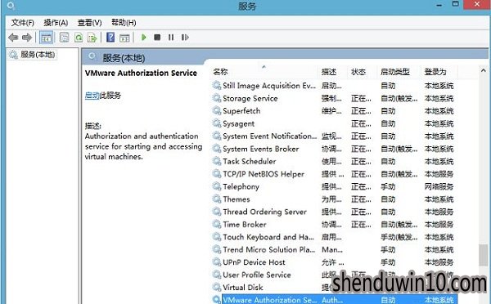Click the gear icon beside Task Scheduler
This screenshot has height=304, width=491.
click(x=217, y=161)
